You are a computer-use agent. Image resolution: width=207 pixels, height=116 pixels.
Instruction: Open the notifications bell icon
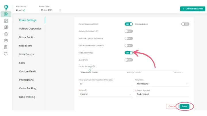pyautogui.click(x=6, y=54)
